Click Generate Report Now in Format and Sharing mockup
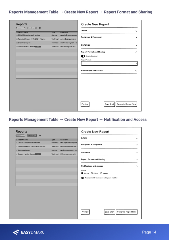Screen dimensions: 169x240 126,104
